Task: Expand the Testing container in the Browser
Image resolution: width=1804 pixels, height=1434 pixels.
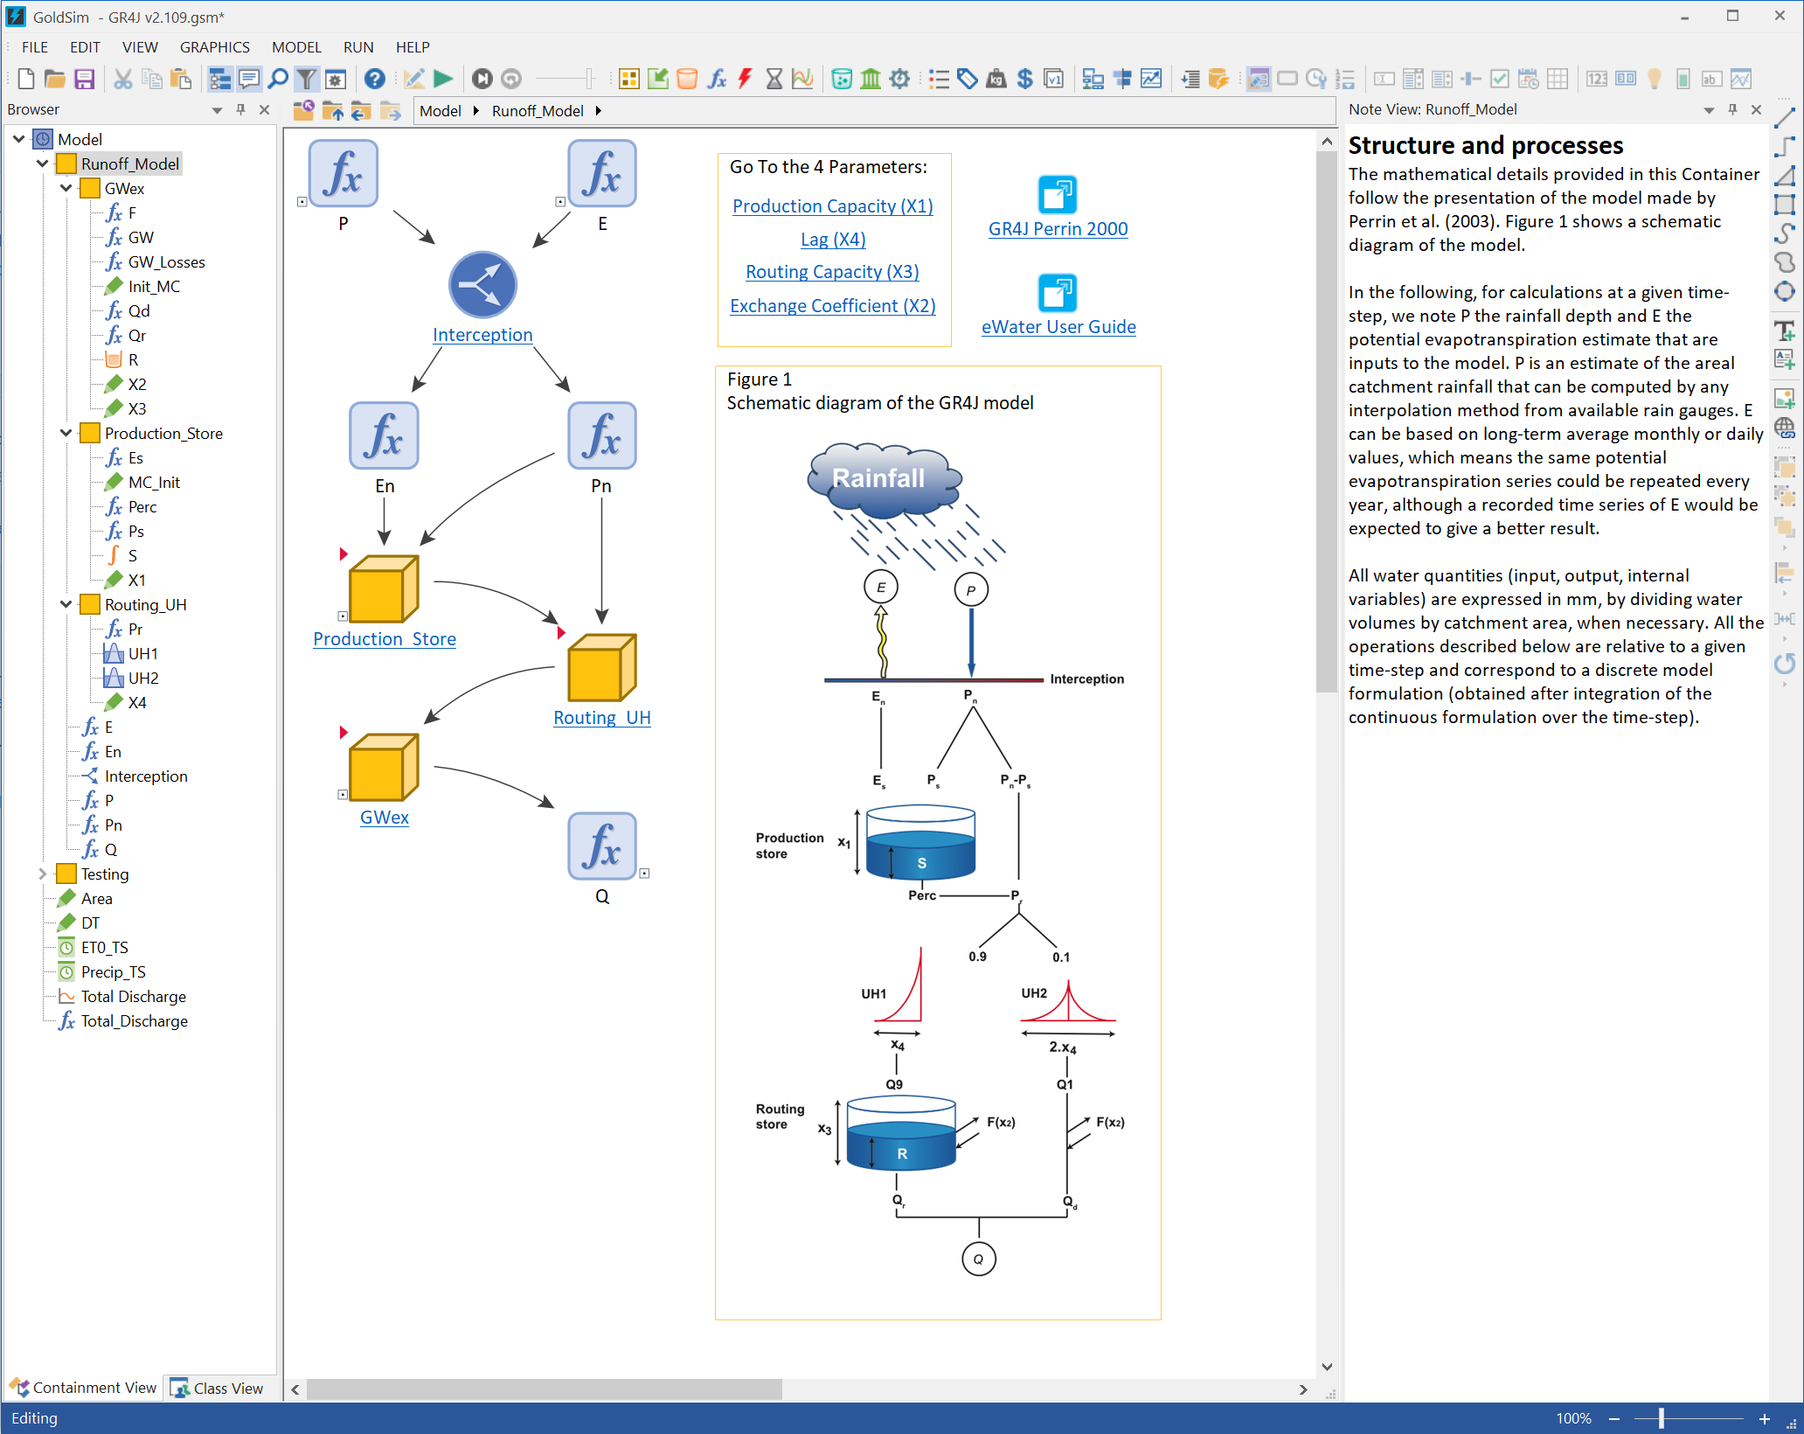Action: tap(42, 874)
